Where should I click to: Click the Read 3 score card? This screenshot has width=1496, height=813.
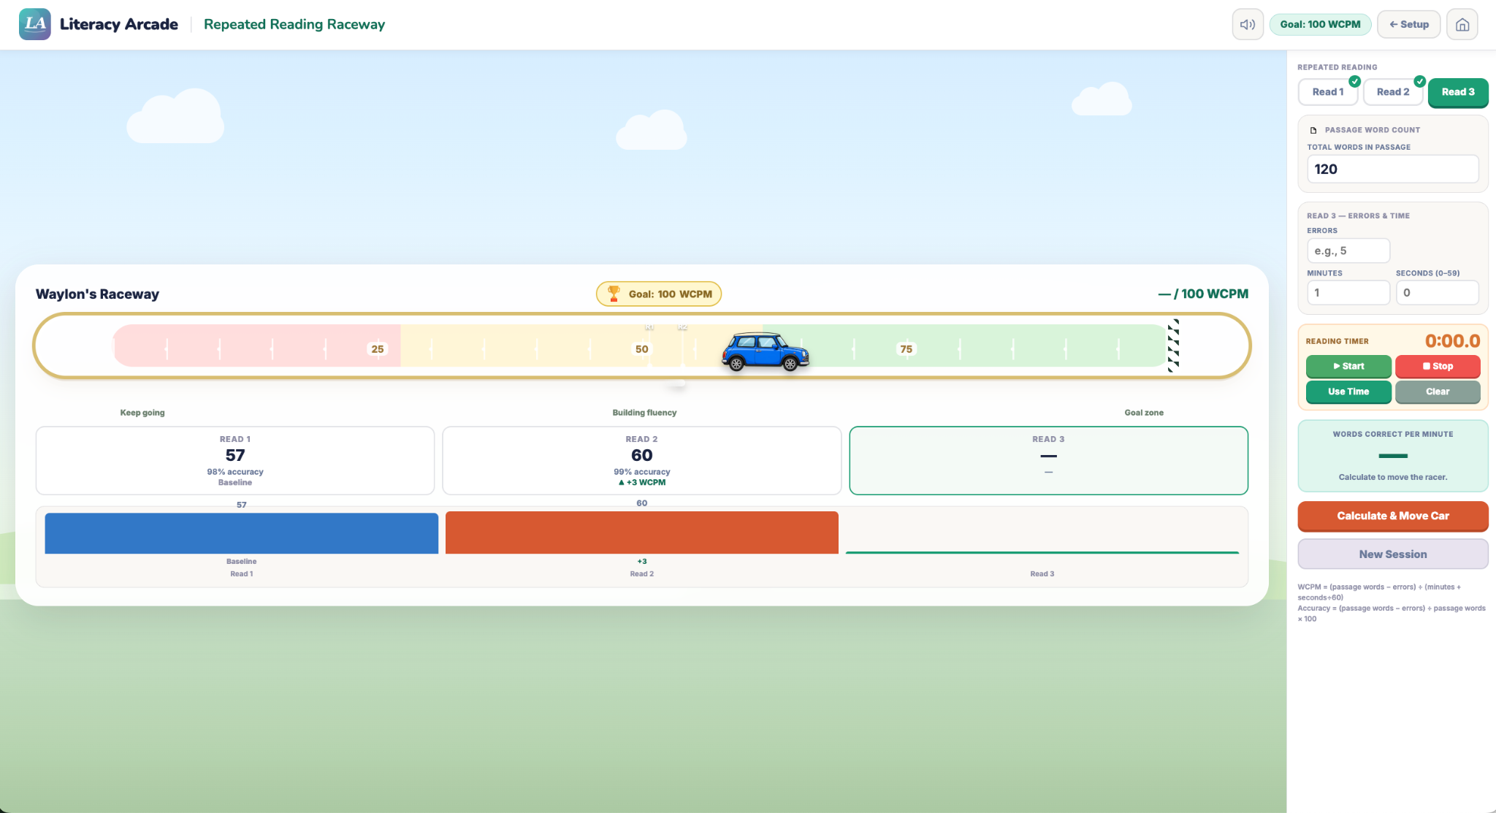click(1048, 461)
